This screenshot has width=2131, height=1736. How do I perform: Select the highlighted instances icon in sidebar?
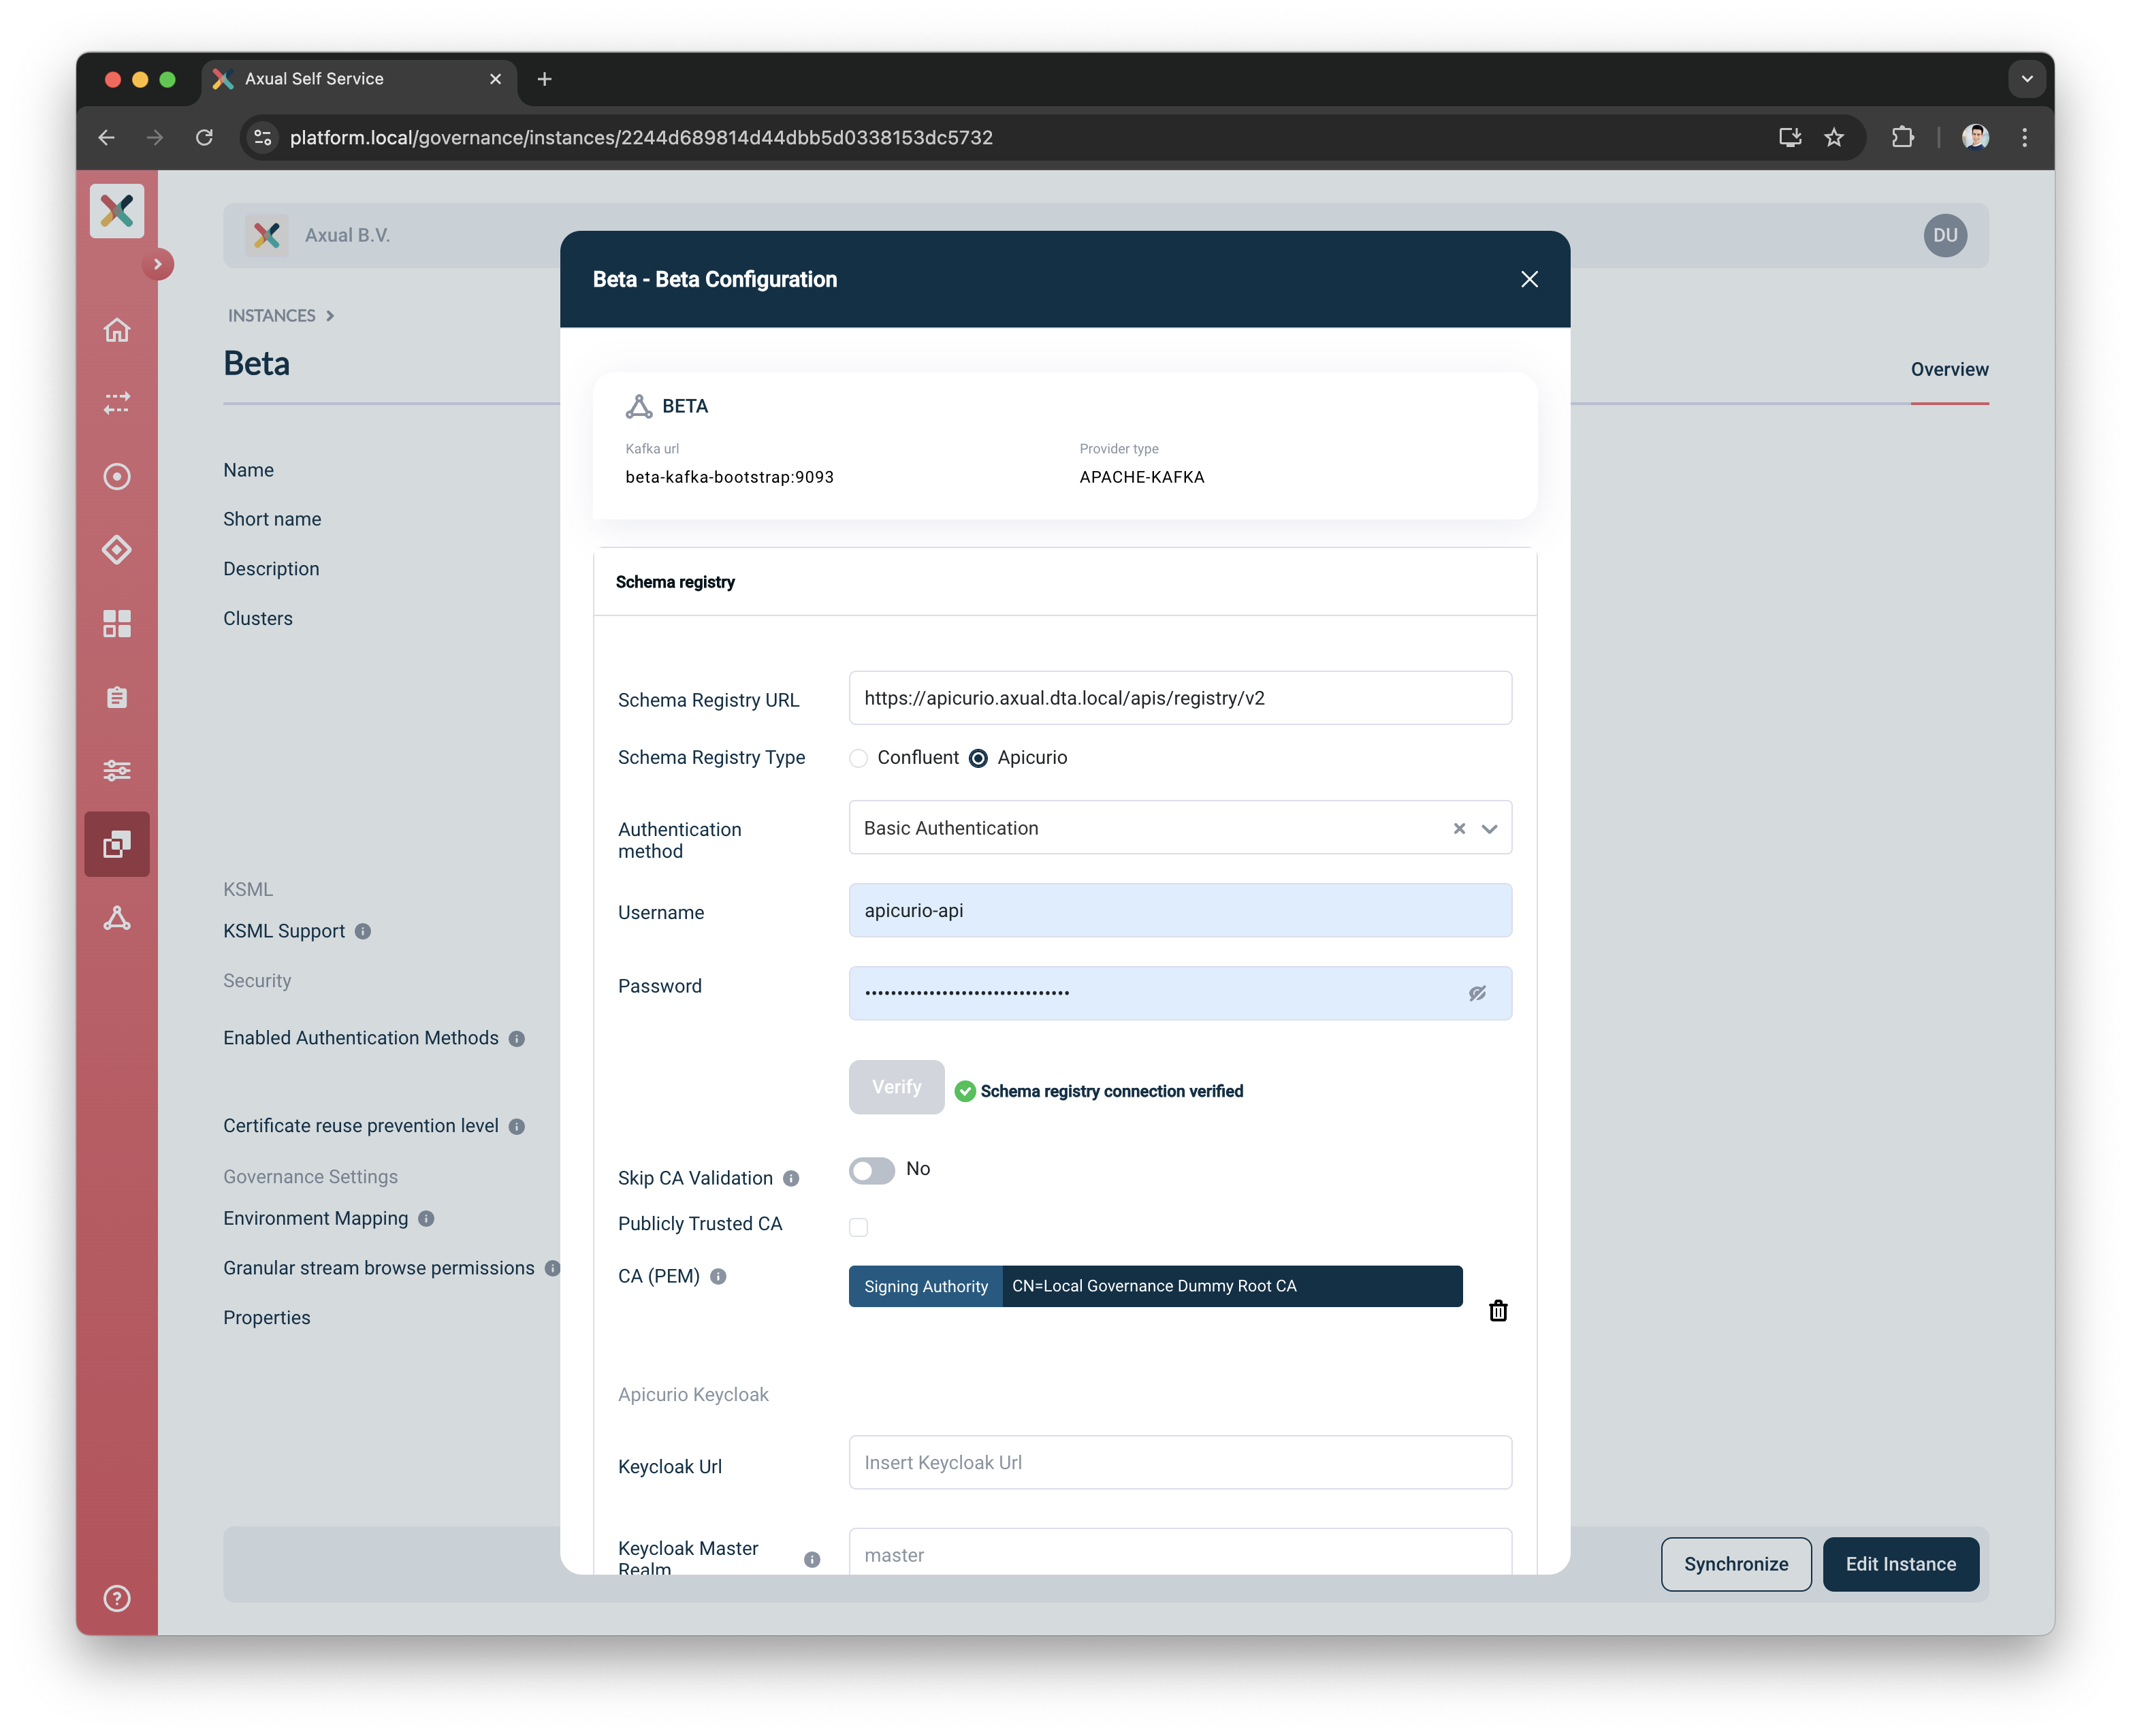117,844
